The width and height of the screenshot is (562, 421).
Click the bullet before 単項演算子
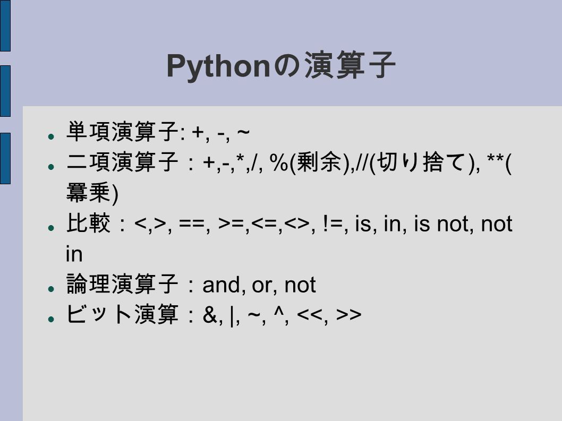51,136
